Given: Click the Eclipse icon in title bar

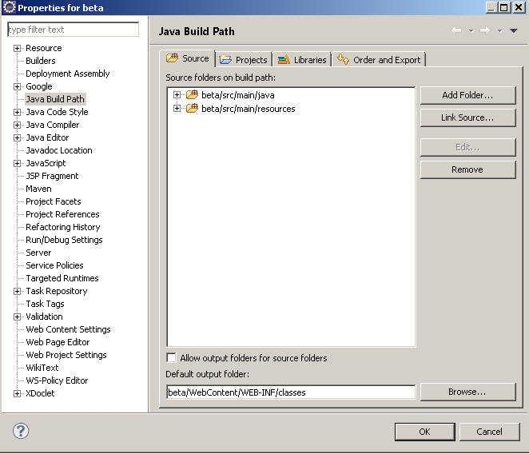Looking at the screenshot, I should click(9, 7).
